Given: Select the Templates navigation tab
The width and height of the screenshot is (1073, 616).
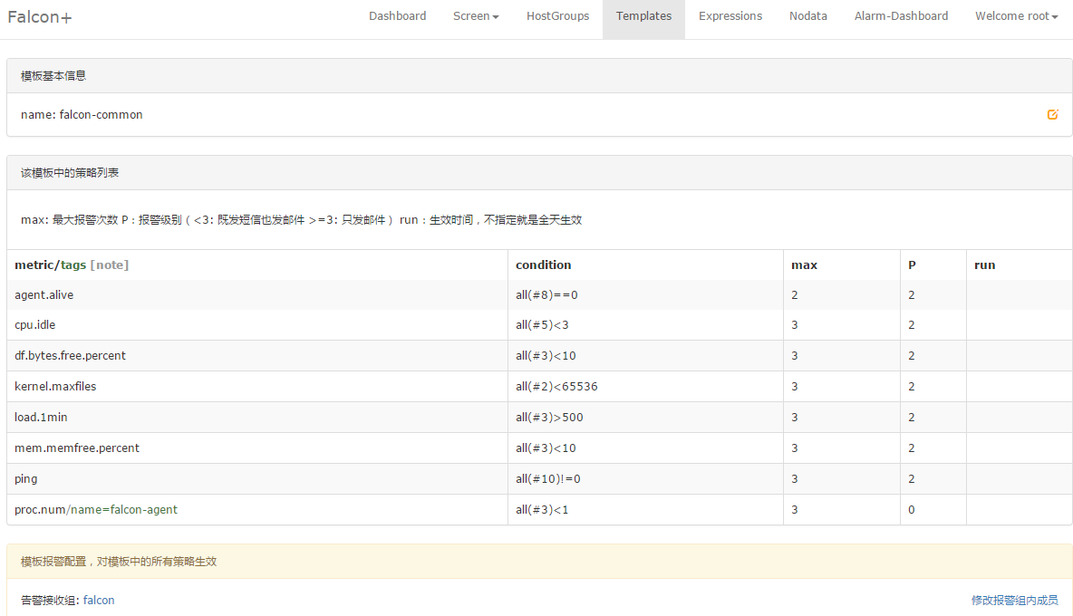Looking at the screenshot, I should coord(643,16).
